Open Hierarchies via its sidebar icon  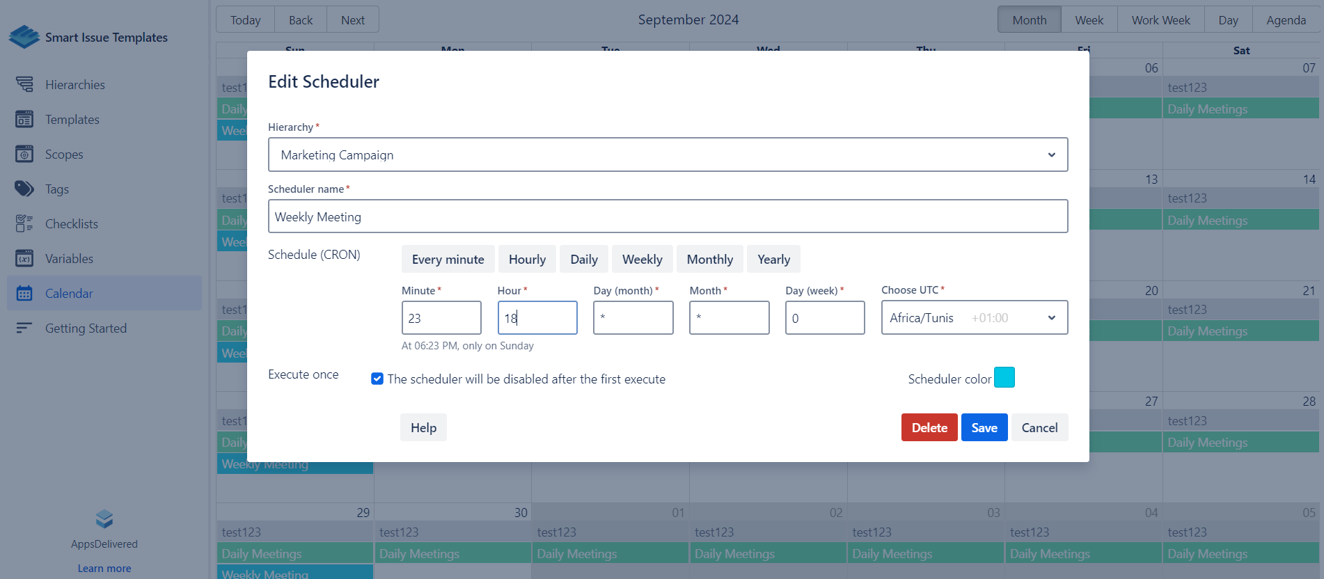24,85
